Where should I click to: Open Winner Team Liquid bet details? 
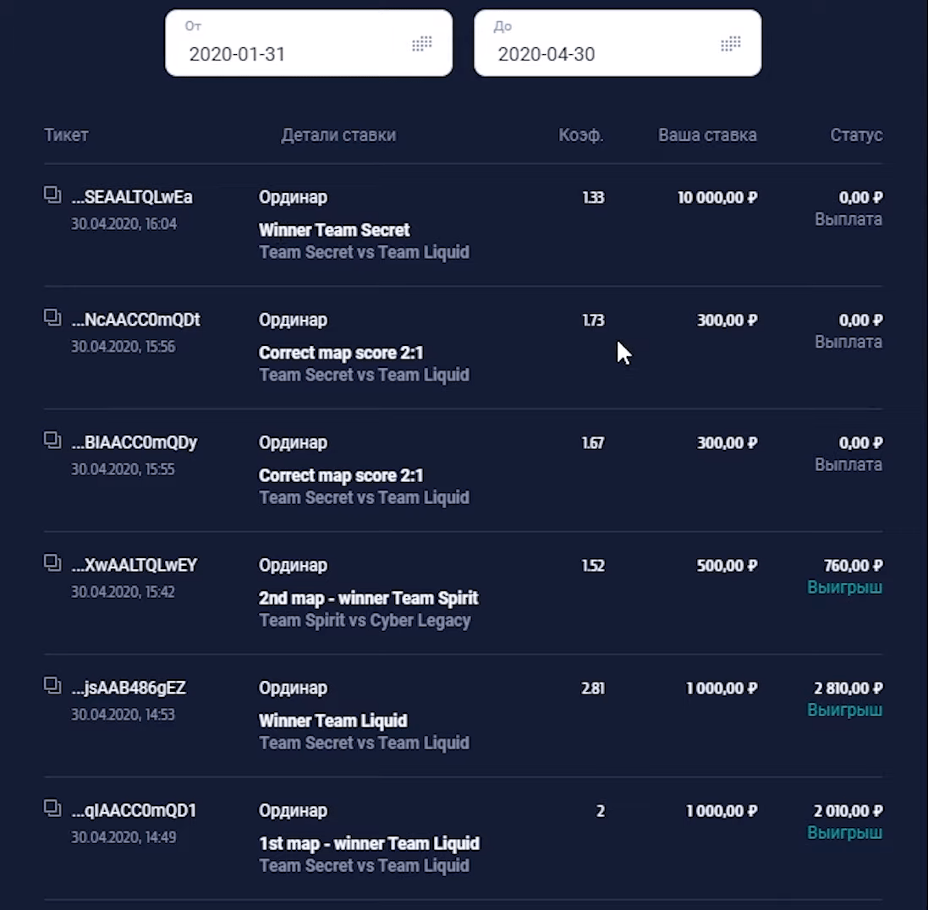333,721
